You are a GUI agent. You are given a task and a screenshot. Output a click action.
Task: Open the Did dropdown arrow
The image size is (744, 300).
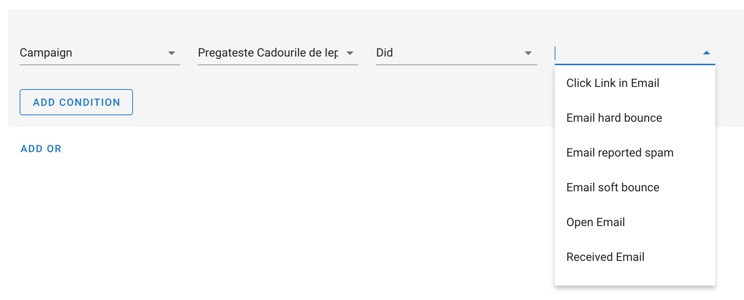(528, 53)
